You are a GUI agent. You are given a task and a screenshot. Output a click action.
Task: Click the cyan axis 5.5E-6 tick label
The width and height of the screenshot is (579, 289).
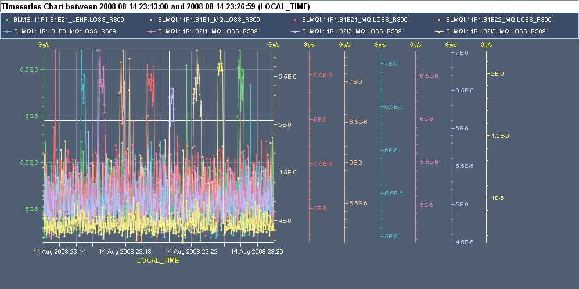click(x=394, y=194)
